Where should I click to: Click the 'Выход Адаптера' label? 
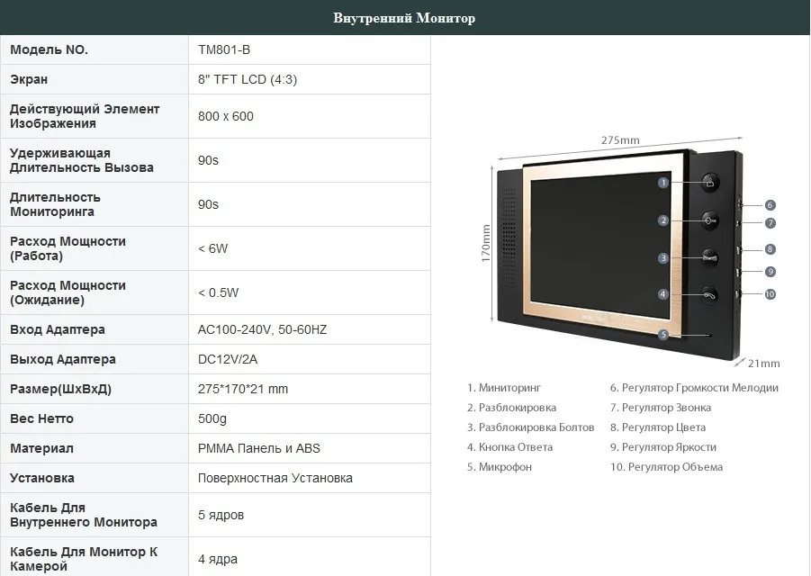[x=63, y=359]
